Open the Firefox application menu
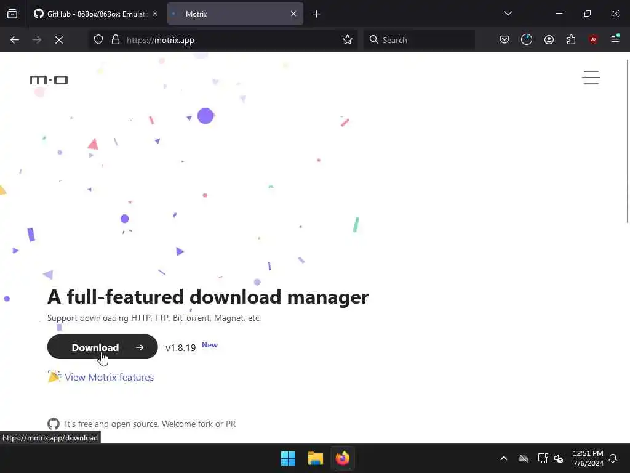The height and width of the screenshot is (473, 630). point(615,39)
